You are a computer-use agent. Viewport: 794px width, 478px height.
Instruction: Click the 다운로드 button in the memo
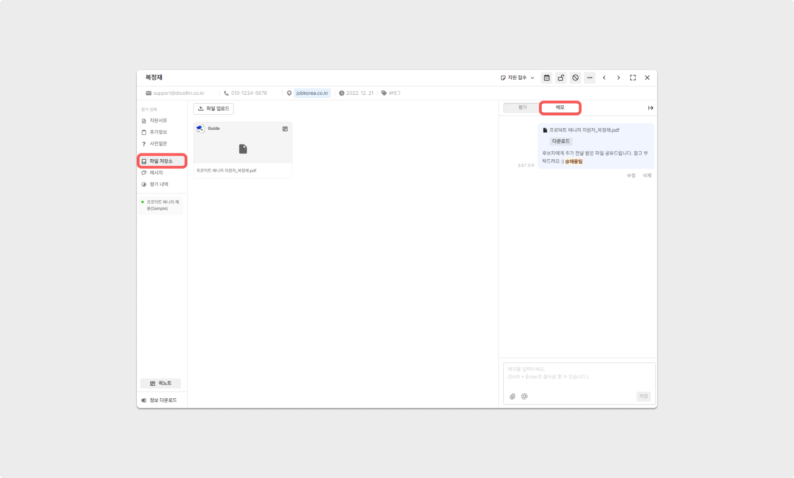coord(561,141)
